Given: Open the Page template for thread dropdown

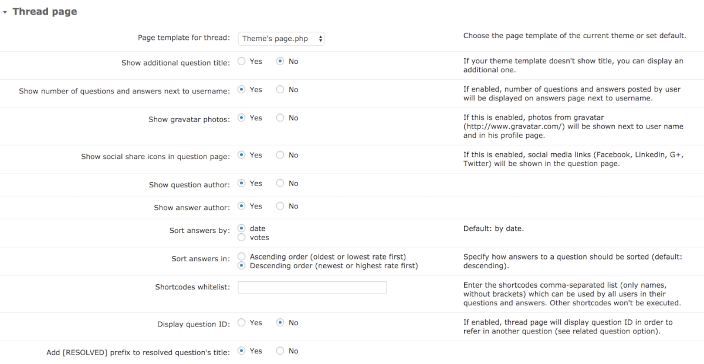Looking at the screenshot, I should pos(281,39).
